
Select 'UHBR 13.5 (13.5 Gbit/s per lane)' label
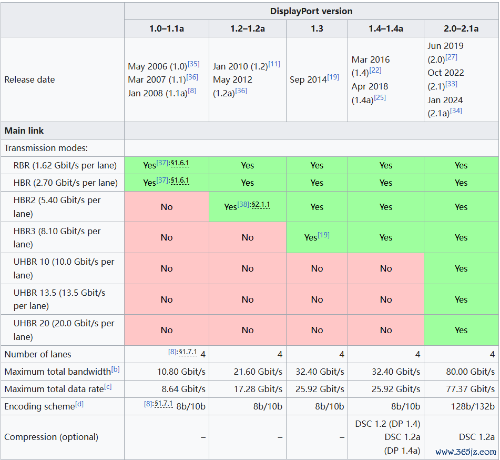(59, 299)
